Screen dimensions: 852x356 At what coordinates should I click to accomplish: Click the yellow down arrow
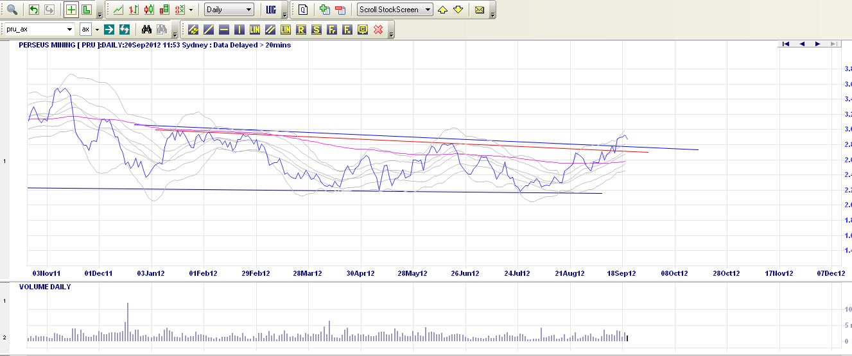pyautogui.click(x=458, y=10)
